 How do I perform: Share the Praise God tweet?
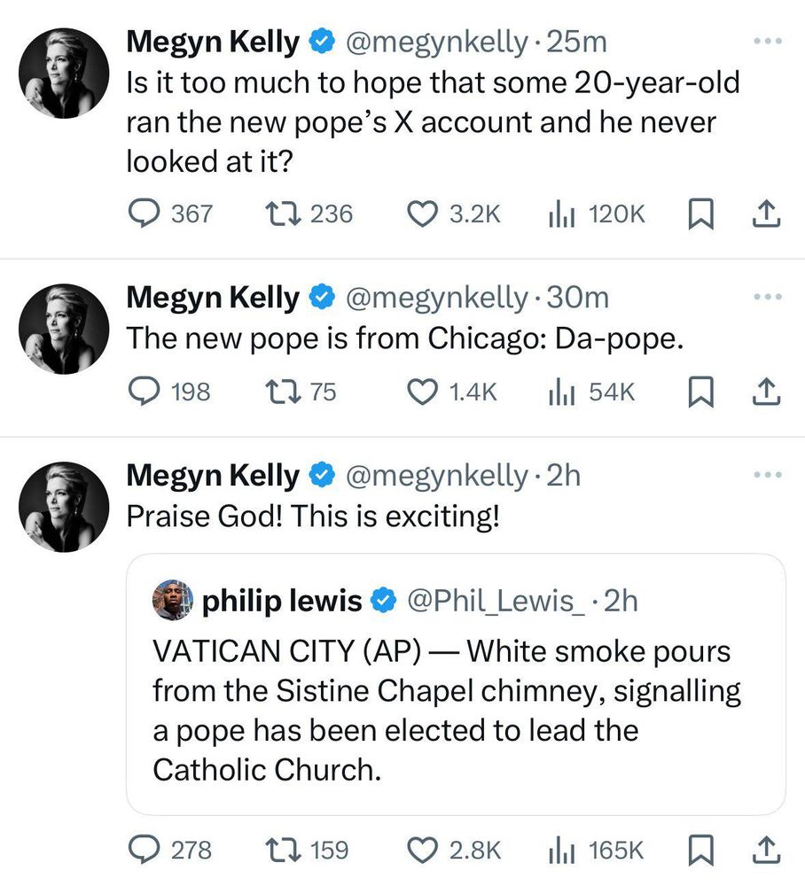[765, 851]
